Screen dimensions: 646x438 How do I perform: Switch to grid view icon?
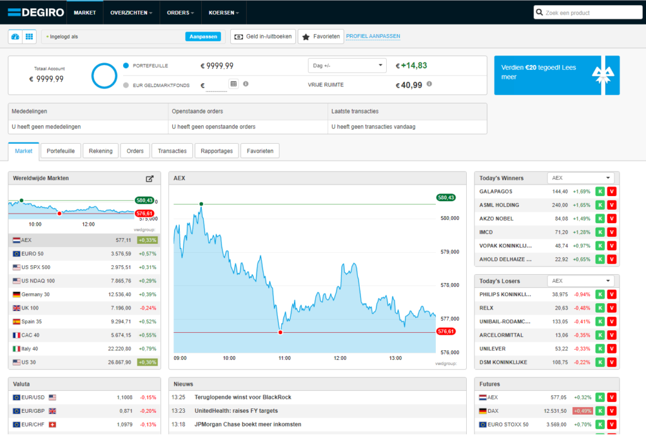(29, 37)
